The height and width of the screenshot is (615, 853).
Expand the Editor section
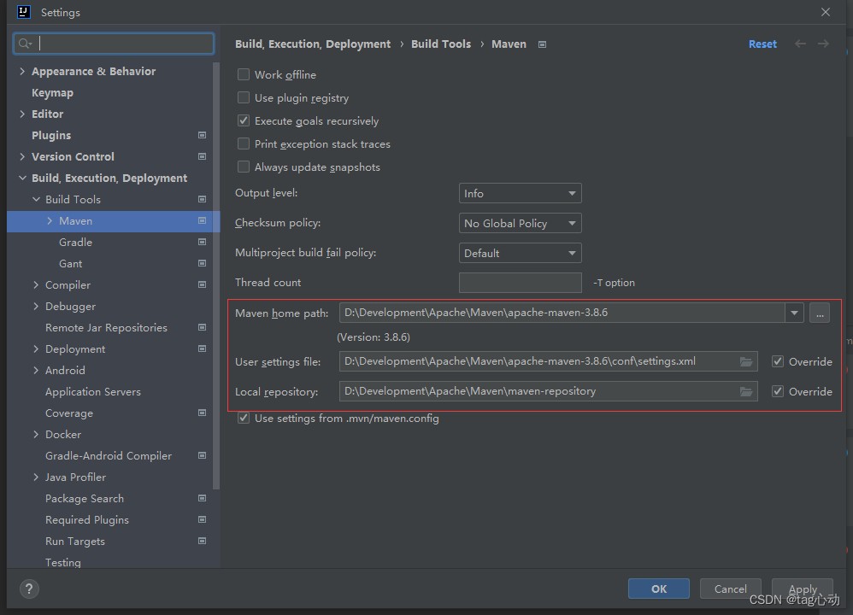(x=21, y=114)
